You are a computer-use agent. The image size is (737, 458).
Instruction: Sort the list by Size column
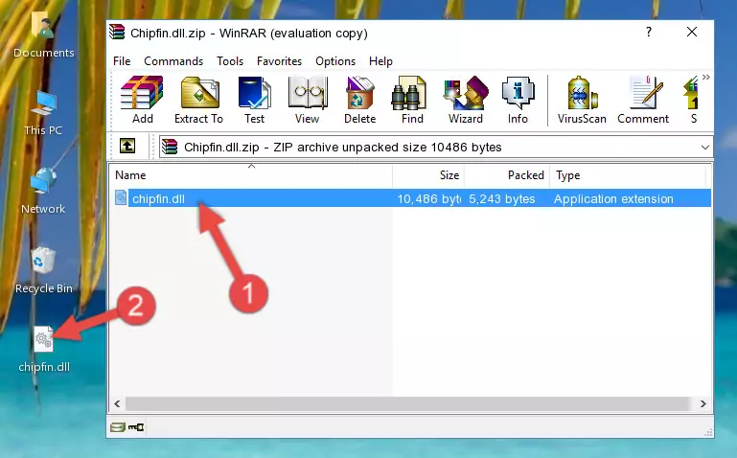(x=428, y=175)
